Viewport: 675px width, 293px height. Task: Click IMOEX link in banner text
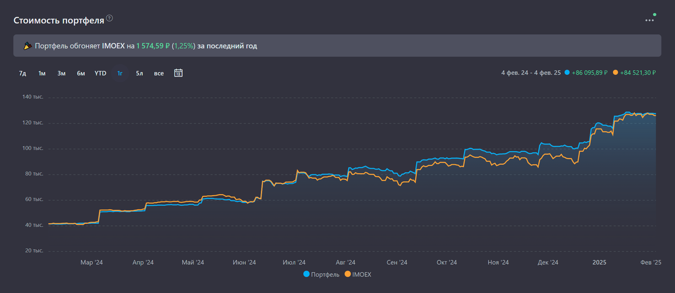click(113, 46)
